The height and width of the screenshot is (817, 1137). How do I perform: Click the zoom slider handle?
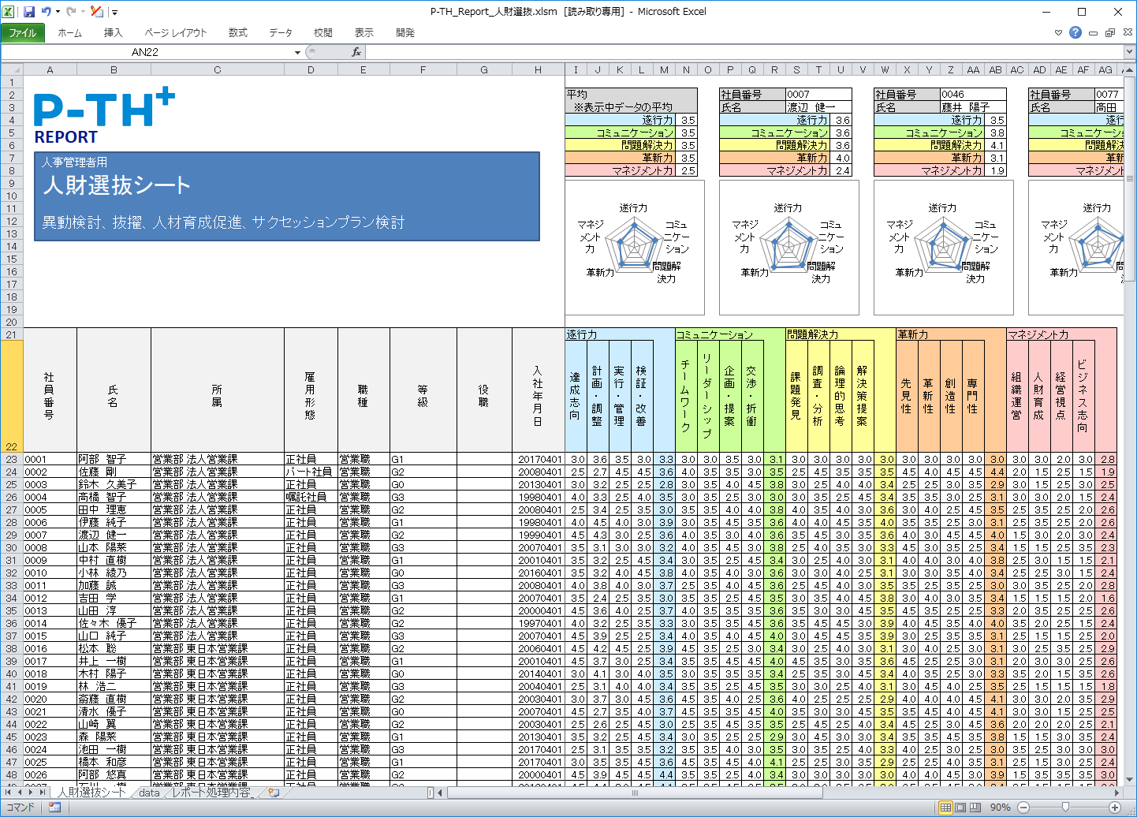click(1066, 808)
